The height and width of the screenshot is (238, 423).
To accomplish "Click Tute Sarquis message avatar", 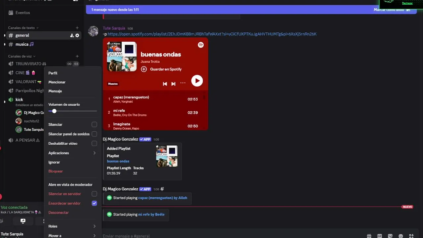I will [x=93, y=31].
